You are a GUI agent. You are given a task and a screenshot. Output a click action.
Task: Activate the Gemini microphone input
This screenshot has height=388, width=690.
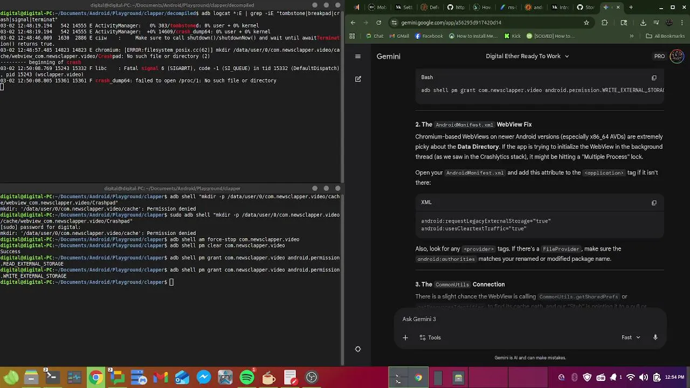(x=655, y=337)
